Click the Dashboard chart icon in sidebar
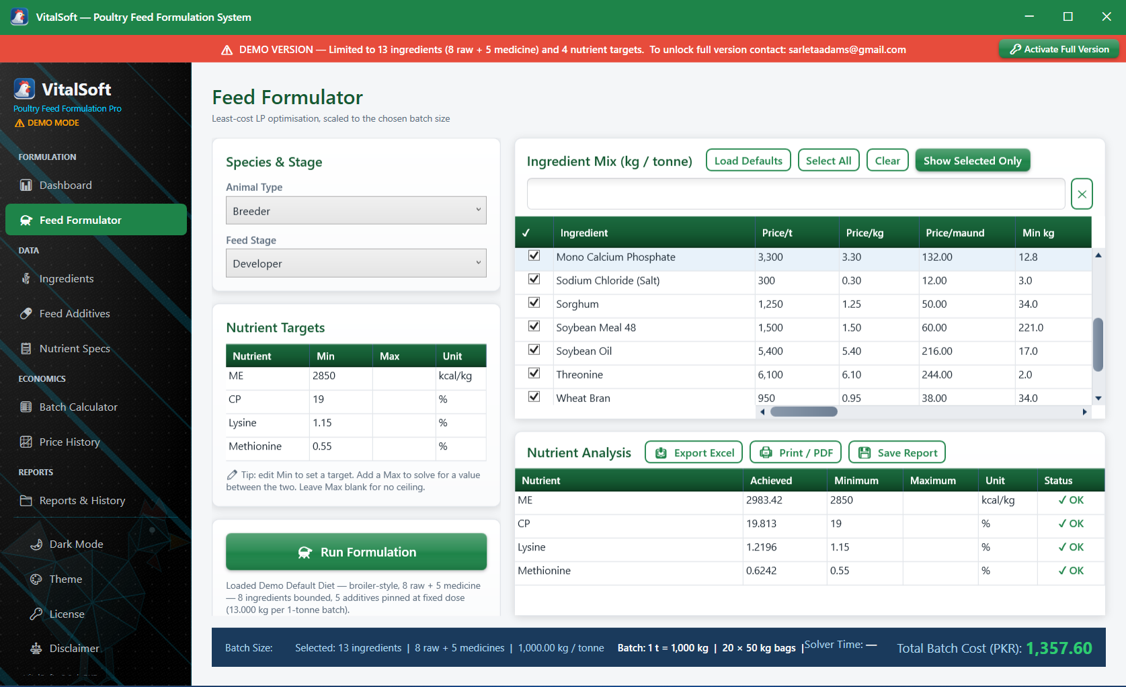The height and width of the screenshot is (687, 1126). pyautogui.click(x=26, y=185)
